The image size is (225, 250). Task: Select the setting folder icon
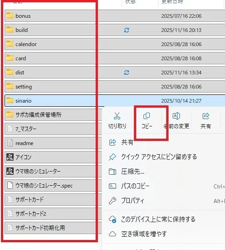[10, 86]
